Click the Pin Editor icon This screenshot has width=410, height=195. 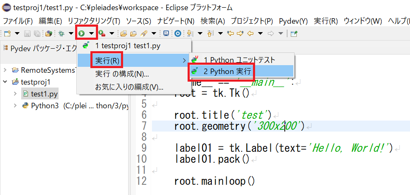click(294, 33)
